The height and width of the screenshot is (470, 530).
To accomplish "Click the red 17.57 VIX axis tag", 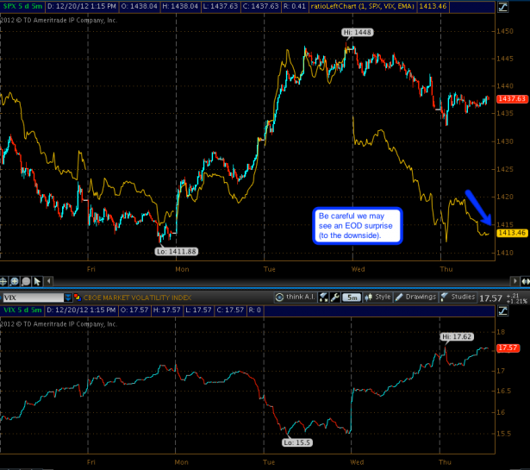I will click(508, 348).
